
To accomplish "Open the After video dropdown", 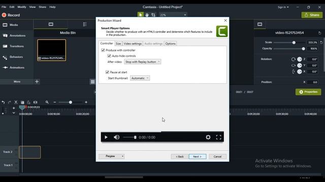I will tap(142, 62).
